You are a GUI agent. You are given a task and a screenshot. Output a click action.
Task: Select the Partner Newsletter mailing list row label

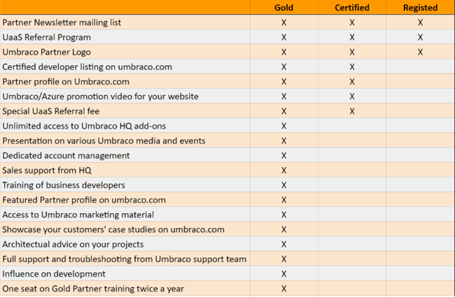(x=62, y=22)
